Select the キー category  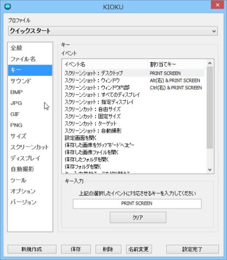pos(30,70)
